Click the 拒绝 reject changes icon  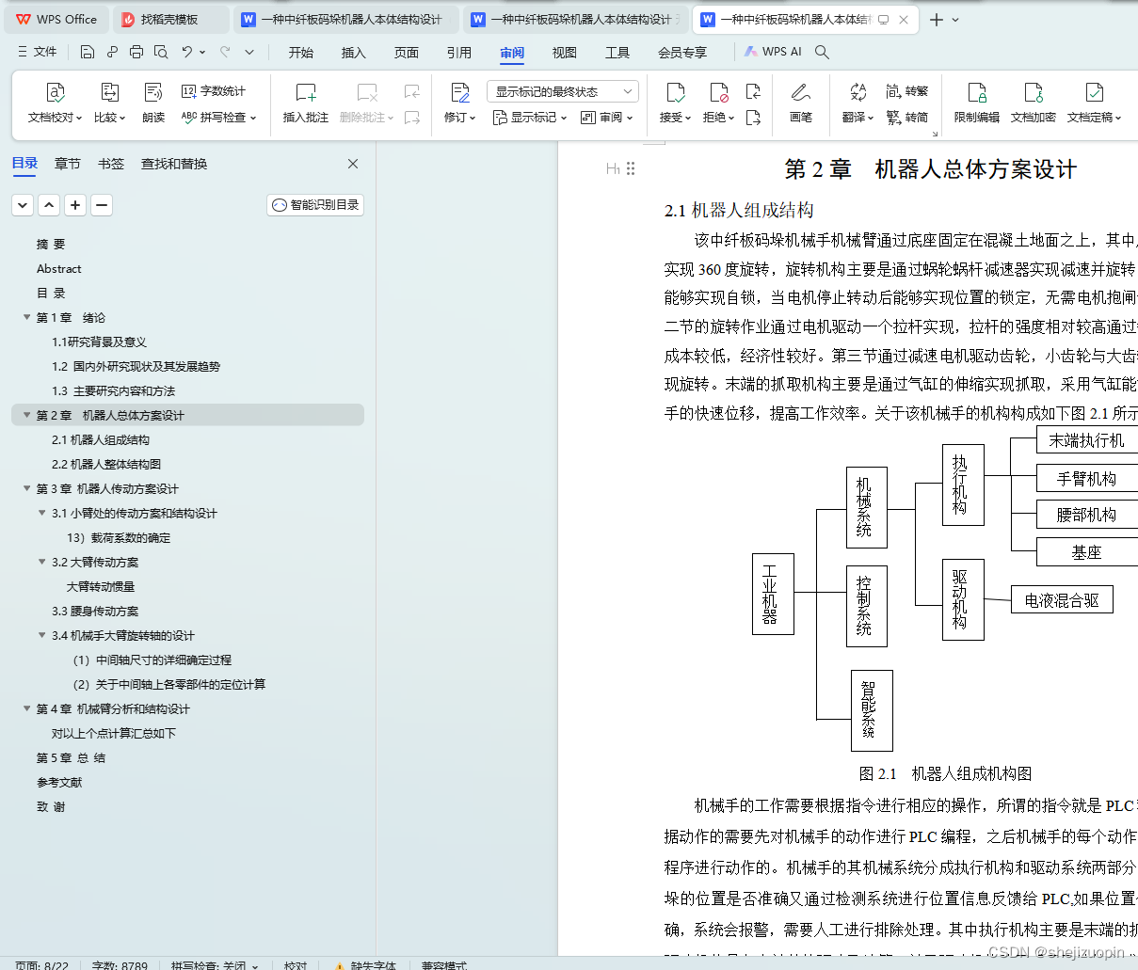[x=719, y=92]
